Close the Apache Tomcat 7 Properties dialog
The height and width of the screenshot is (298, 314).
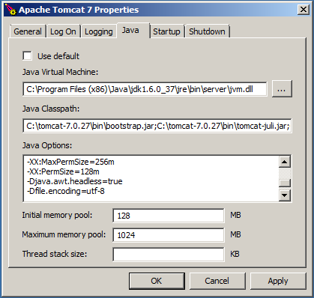click(x=304, y=10)
